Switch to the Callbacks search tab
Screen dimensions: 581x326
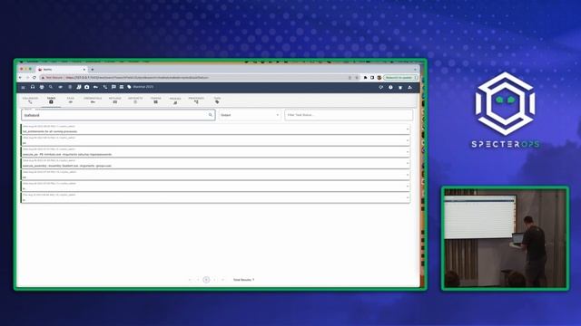(x=30, y=101)
